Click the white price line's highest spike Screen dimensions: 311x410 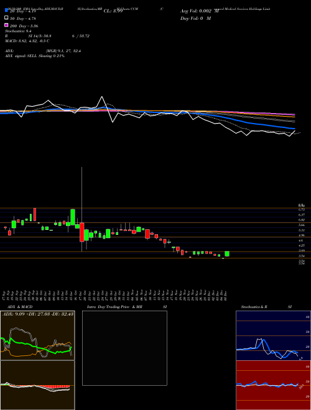[x=102, y=97]
